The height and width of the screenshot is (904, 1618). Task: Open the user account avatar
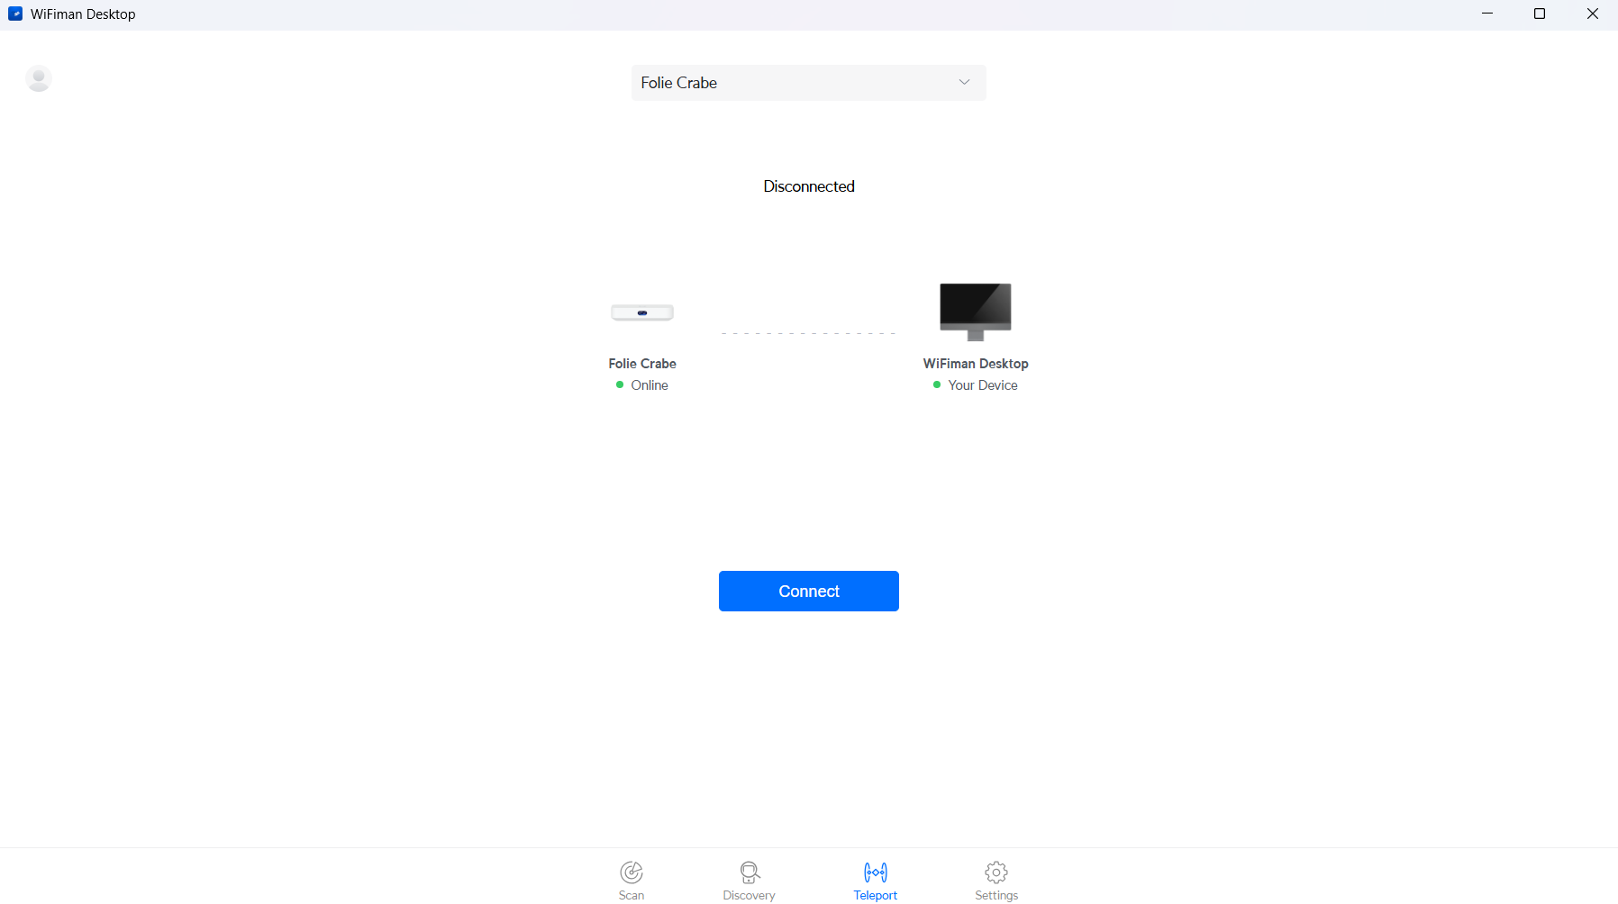click(39, 78)
